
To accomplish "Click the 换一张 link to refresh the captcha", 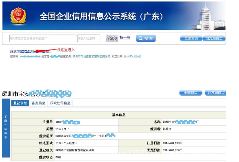I will click(125, 38).
